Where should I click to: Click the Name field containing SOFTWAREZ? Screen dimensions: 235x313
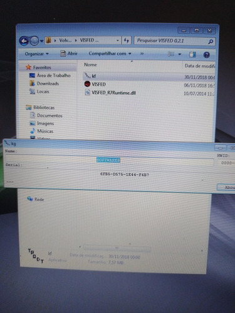[110, 160]
